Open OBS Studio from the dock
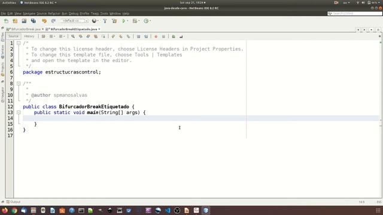383x215 pixels. tap(177, 210)
